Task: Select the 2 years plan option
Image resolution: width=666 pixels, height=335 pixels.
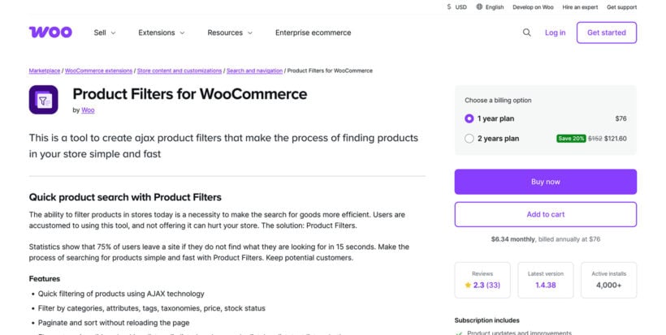Action: (x=469, y=138)
